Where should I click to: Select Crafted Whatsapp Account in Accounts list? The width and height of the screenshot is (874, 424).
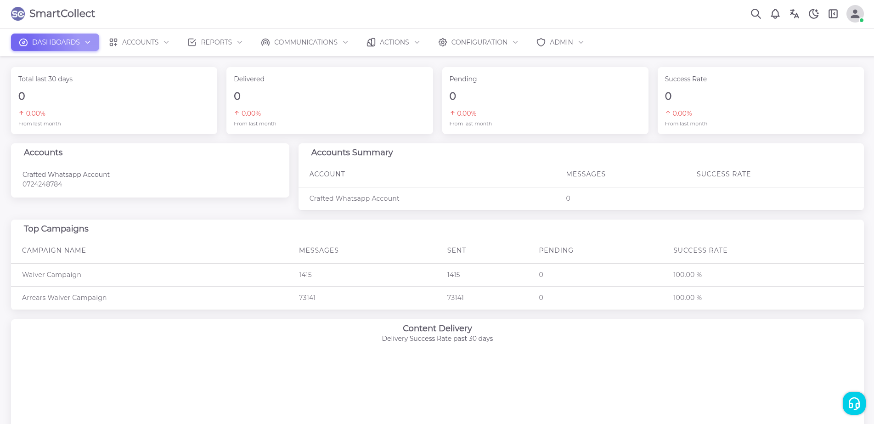(66, 175)
